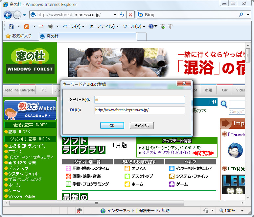Expand the Home button dropdown arrow
Viewport: 254px width, 217px height.
click(19, 26)
